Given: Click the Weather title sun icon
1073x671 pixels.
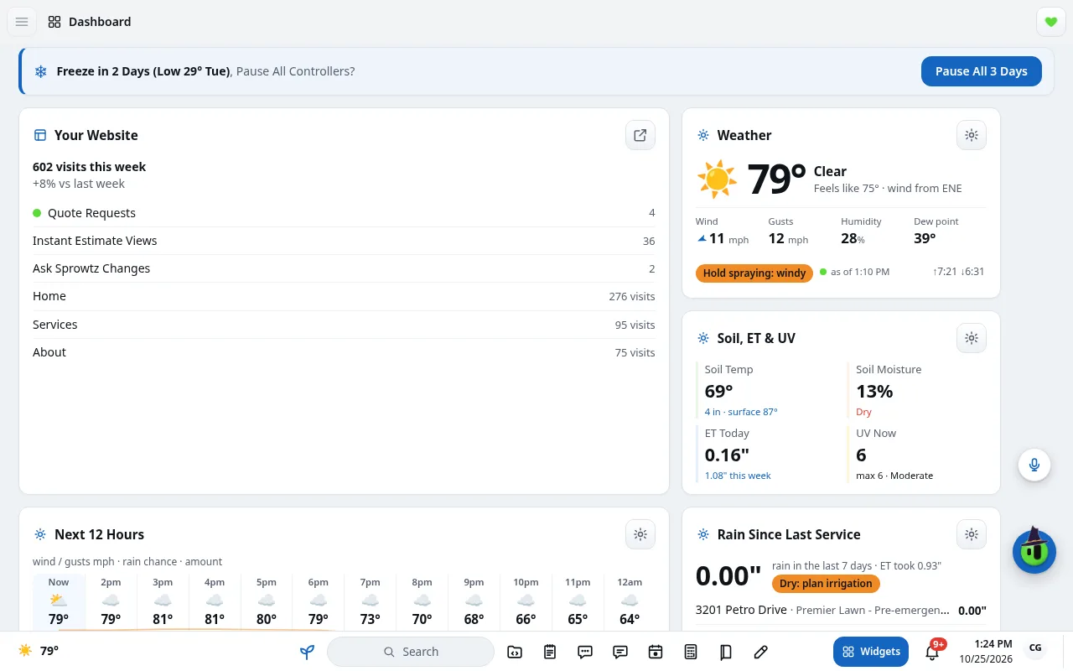Looking at the screenshot, I should point(703,135).
